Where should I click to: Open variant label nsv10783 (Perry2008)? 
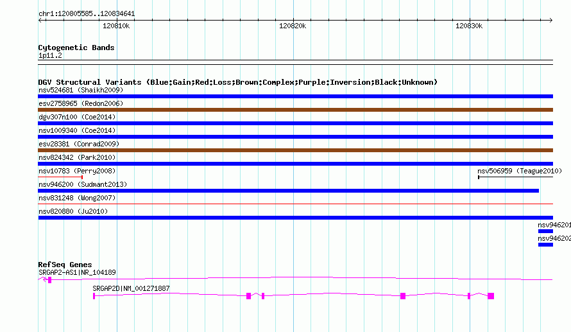point(77,171)
